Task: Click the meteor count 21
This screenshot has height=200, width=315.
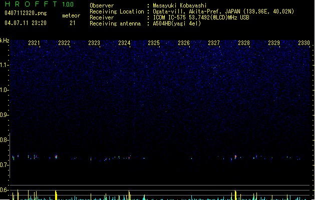Action: click(x=72, y=23)
